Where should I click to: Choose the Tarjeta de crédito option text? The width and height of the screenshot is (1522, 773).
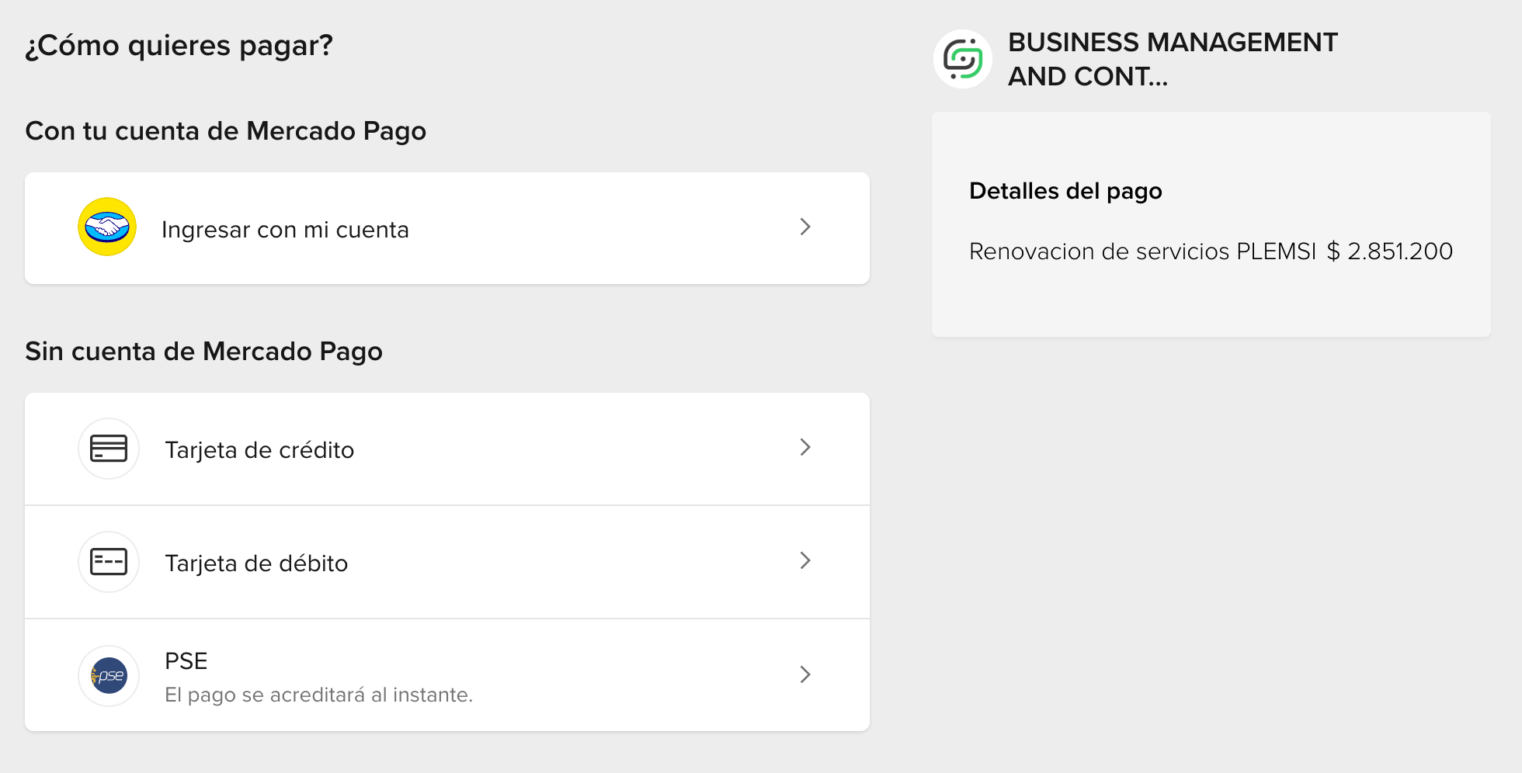(259, 450)
